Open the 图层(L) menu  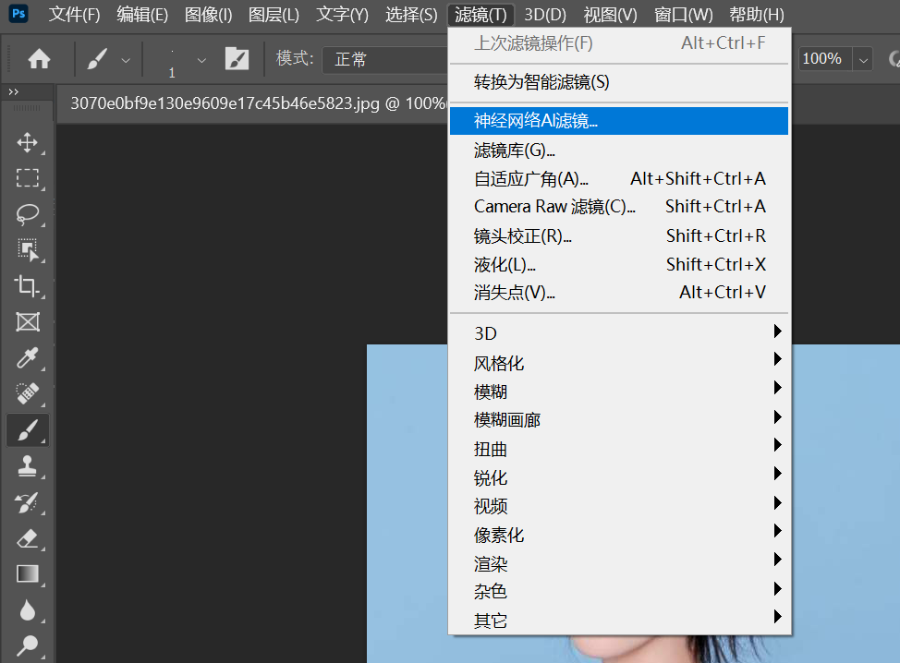pos(274,15)
